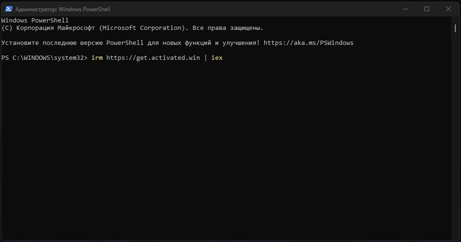
Task: Click the pipe character before iex
Action: 205,58
